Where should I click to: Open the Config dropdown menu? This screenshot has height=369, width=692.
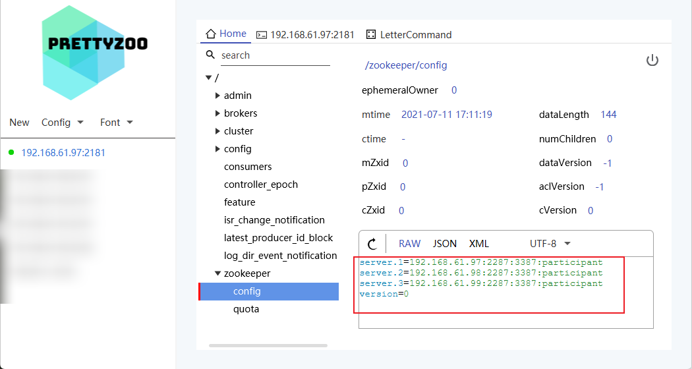tap(62, 123)
